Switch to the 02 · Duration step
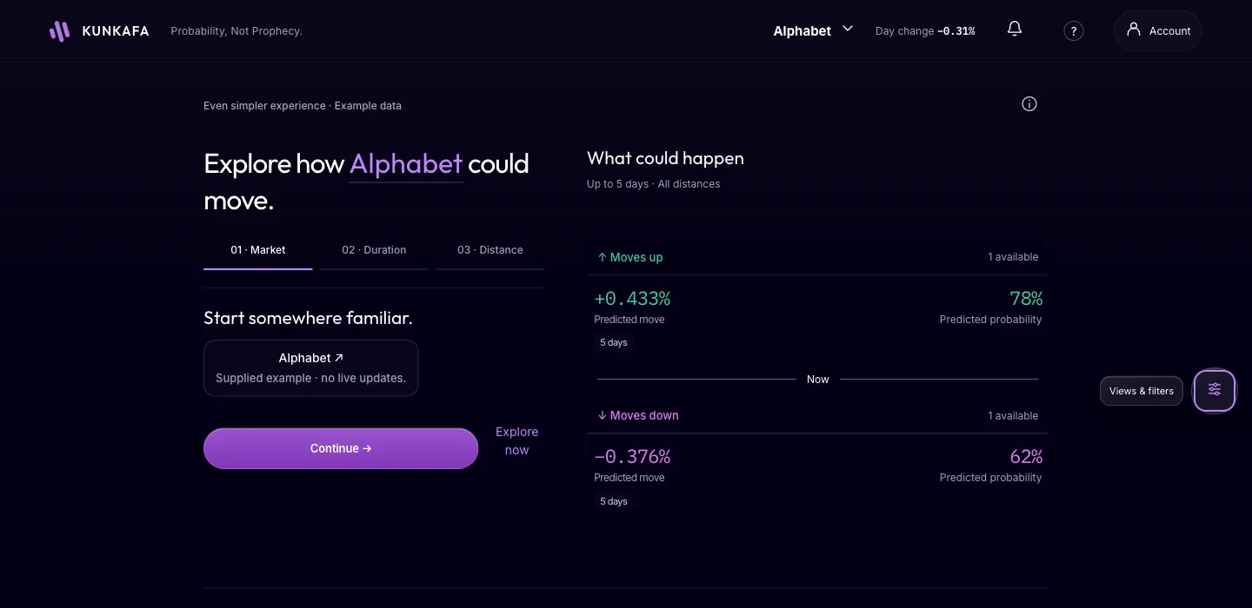Viewport: 1252px width, 608px height. (374, 250)
